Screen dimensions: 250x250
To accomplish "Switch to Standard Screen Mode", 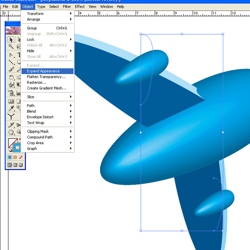I will (9, 165).
